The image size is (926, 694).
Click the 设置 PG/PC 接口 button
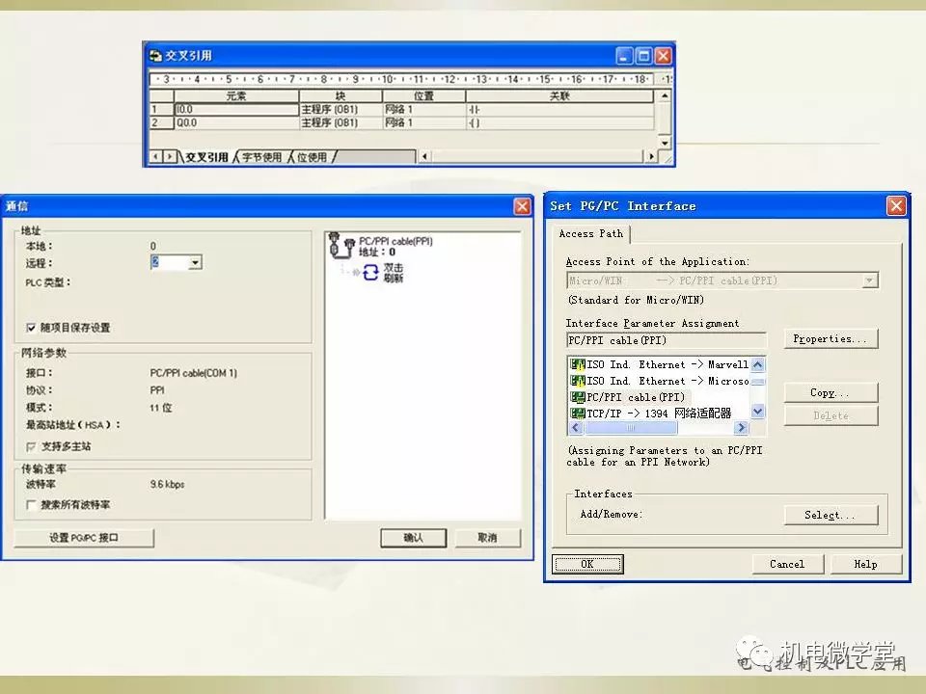(x=84, y=538)
